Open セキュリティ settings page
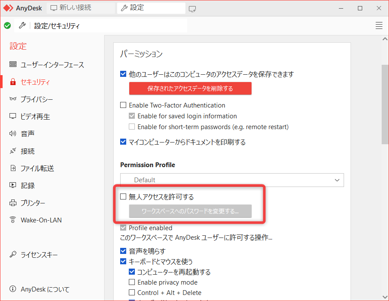 click(x=35, y=82)
